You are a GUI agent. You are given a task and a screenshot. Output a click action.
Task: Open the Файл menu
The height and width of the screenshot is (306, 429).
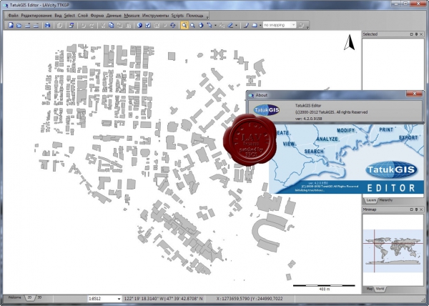coord(13,16)
